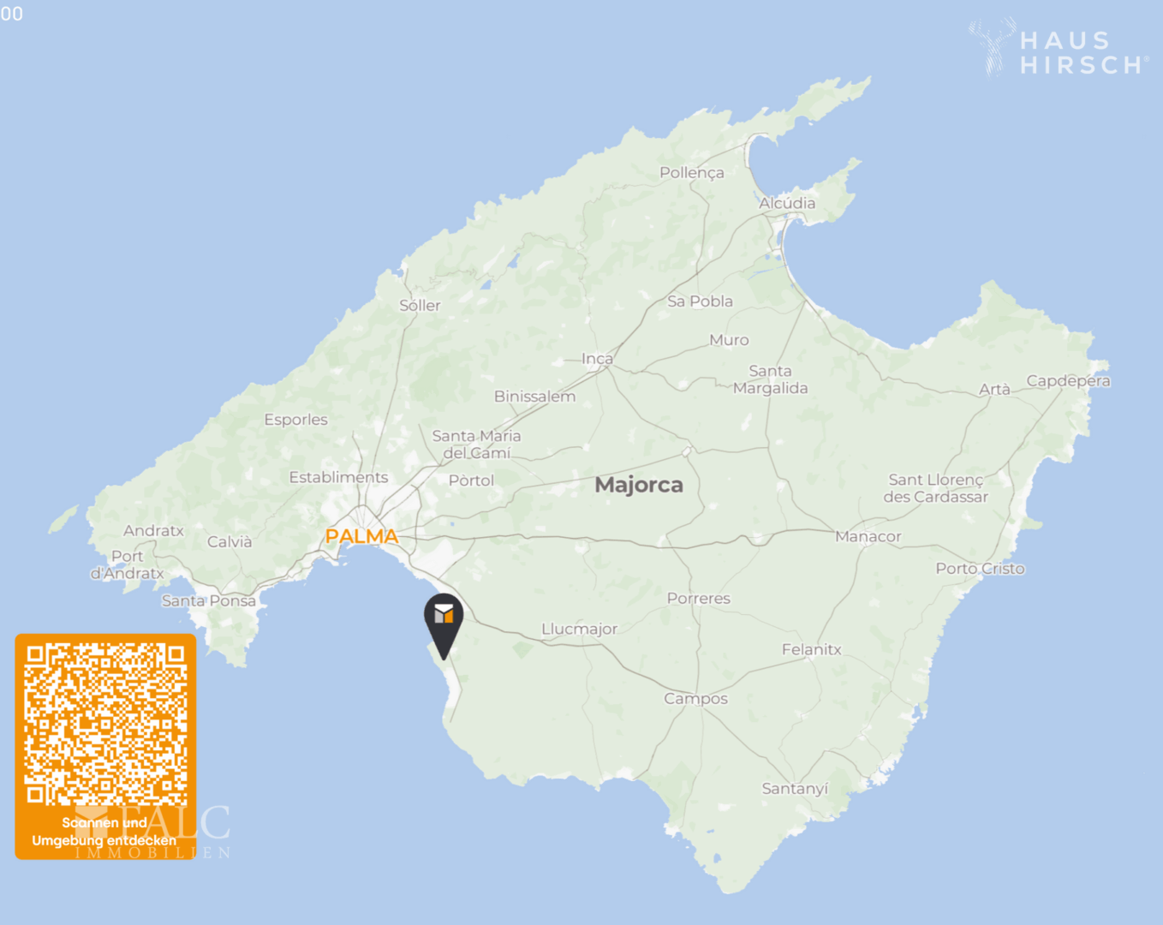Click the Port d'Andratx label
This screenshot has width=1163, height=925.
pyautogui.click(x=127, y=565)
